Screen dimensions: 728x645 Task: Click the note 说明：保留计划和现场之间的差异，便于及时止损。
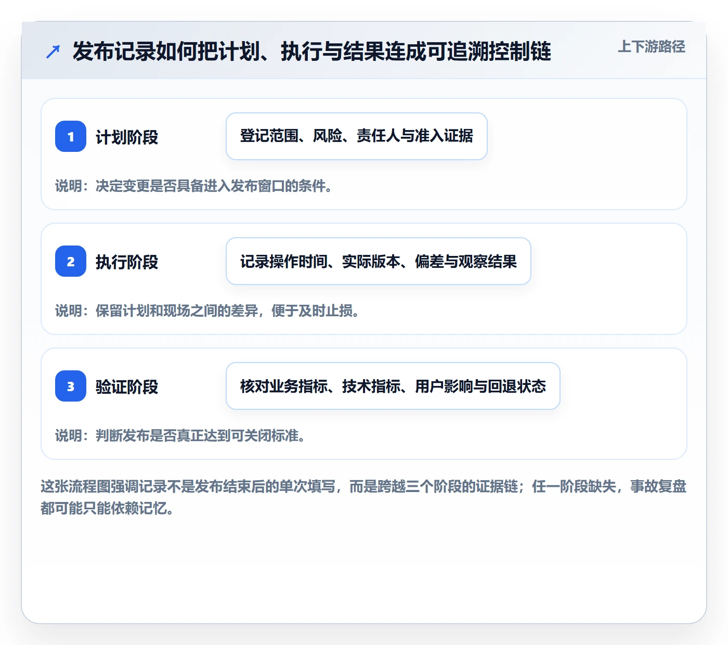(207, 311)
